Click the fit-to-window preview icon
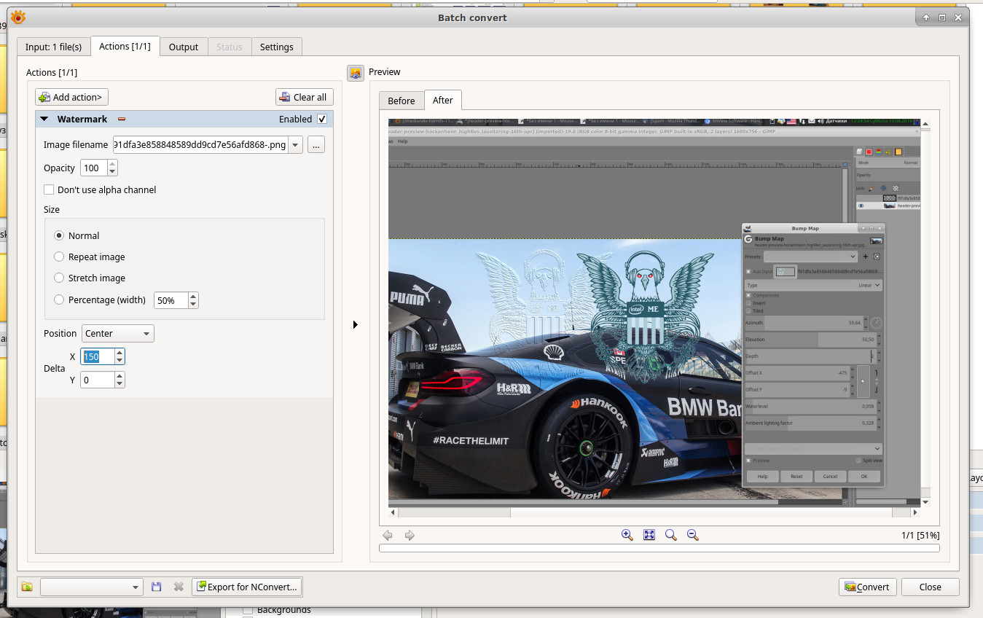Image resolution: width=983 pixels, height=618 pixels. (649, 535)
